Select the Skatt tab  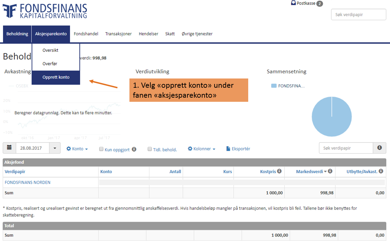(170, 34)
